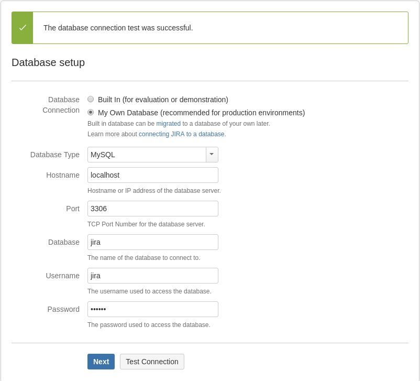Click the Port field showing 3306
Viewport: 420px width, 381px height.
152,209
